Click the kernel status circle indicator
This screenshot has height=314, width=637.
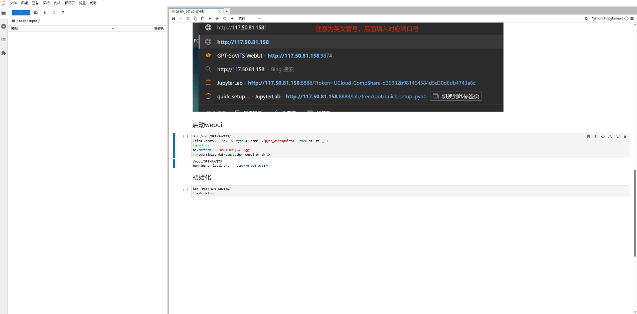(x=626, y=19)
